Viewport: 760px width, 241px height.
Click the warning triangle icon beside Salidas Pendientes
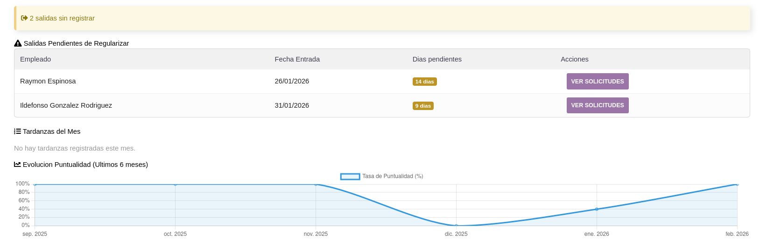point(18,43)
